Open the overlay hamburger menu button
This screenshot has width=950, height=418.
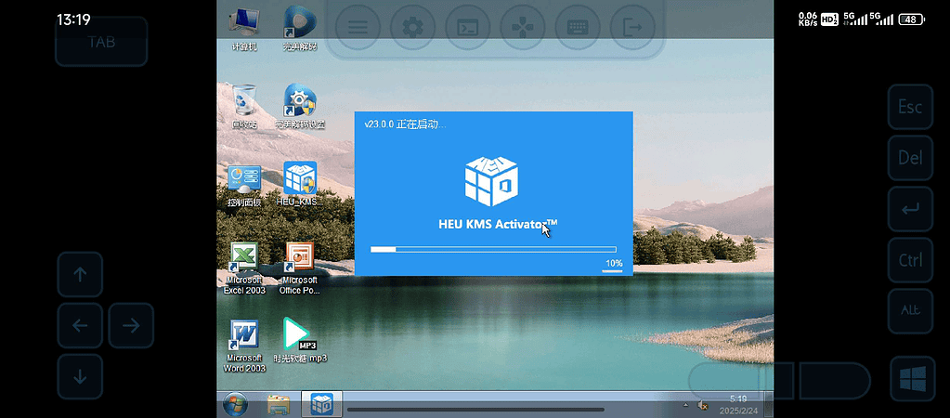click(358, 27)
